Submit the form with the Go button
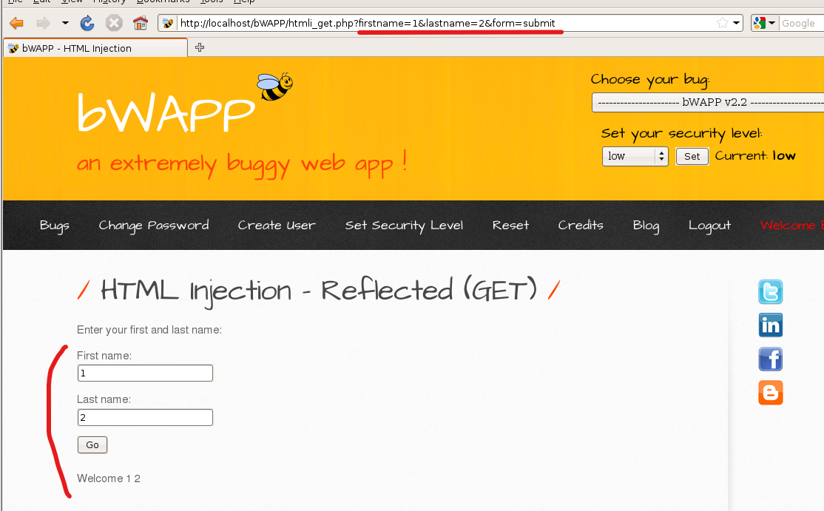The height and width of the screenshot is (511, 824). [x=92, y=445]
